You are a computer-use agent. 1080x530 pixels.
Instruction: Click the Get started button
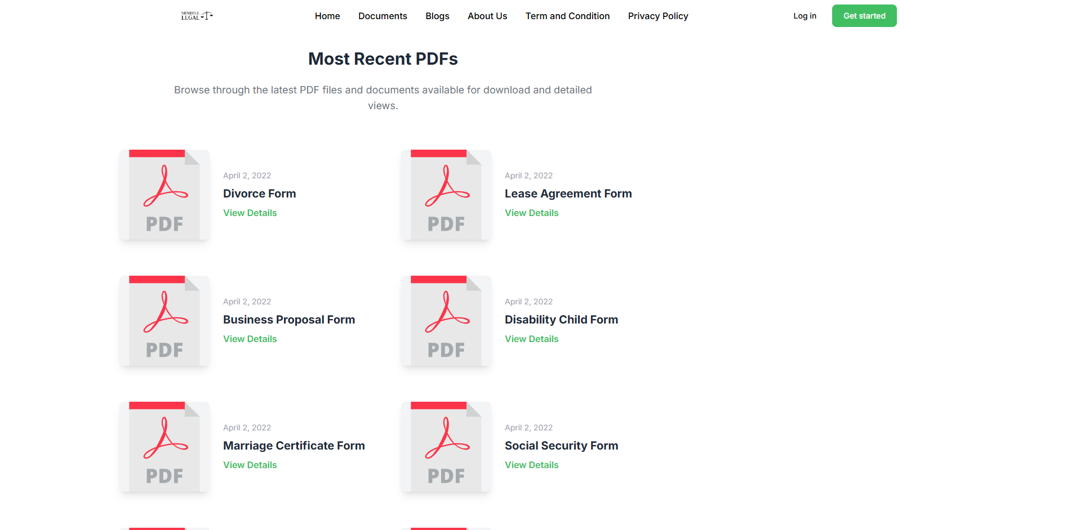click(x=864, y=16)
